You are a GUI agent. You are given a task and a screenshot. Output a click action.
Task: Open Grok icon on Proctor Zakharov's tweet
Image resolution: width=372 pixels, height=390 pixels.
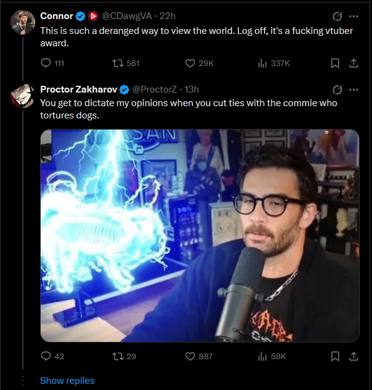pyautogui.click(x=337, y=90)
